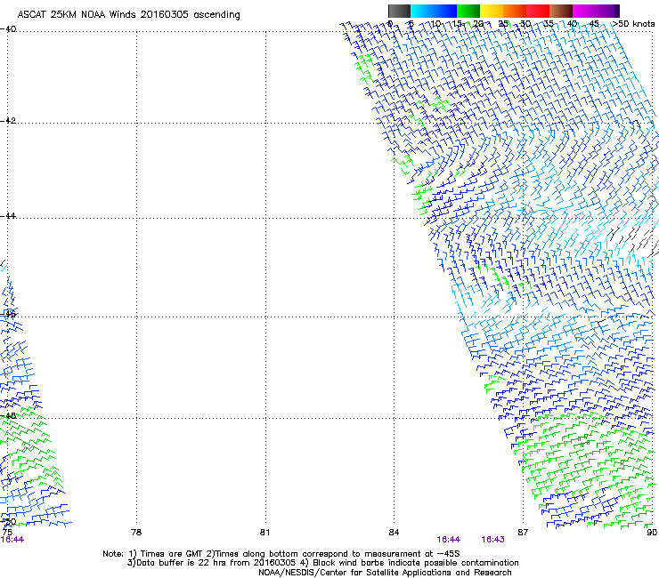This screenshot has height=578, width=659.
Task: Click the '-48' latitude axis label
Action: [x=8, y=415]
